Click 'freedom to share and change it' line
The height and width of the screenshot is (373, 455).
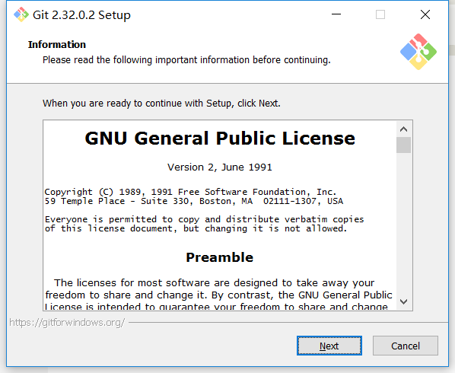[219, 295]
